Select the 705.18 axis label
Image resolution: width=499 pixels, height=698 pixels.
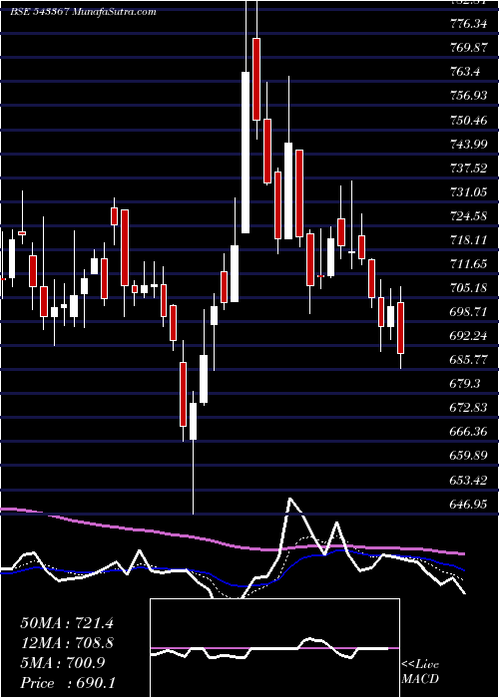[x=468, y=288]
